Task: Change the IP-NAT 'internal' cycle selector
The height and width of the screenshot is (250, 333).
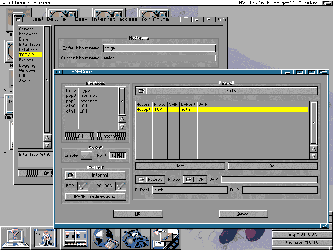Action: coord(95,175)
